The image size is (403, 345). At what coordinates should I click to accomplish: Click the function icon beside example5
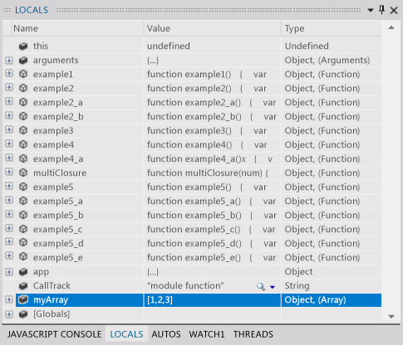coord(23,187)
